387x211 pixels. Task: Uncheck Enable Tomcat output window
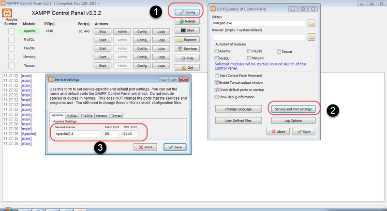pyautogui.click(x=216, y=82)
